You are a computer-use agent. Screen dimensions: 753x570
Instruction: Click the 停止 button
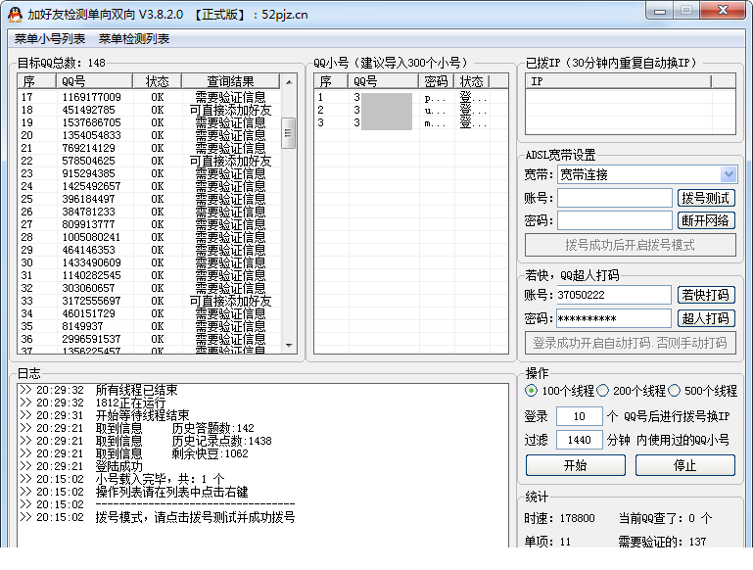(684, 465)
